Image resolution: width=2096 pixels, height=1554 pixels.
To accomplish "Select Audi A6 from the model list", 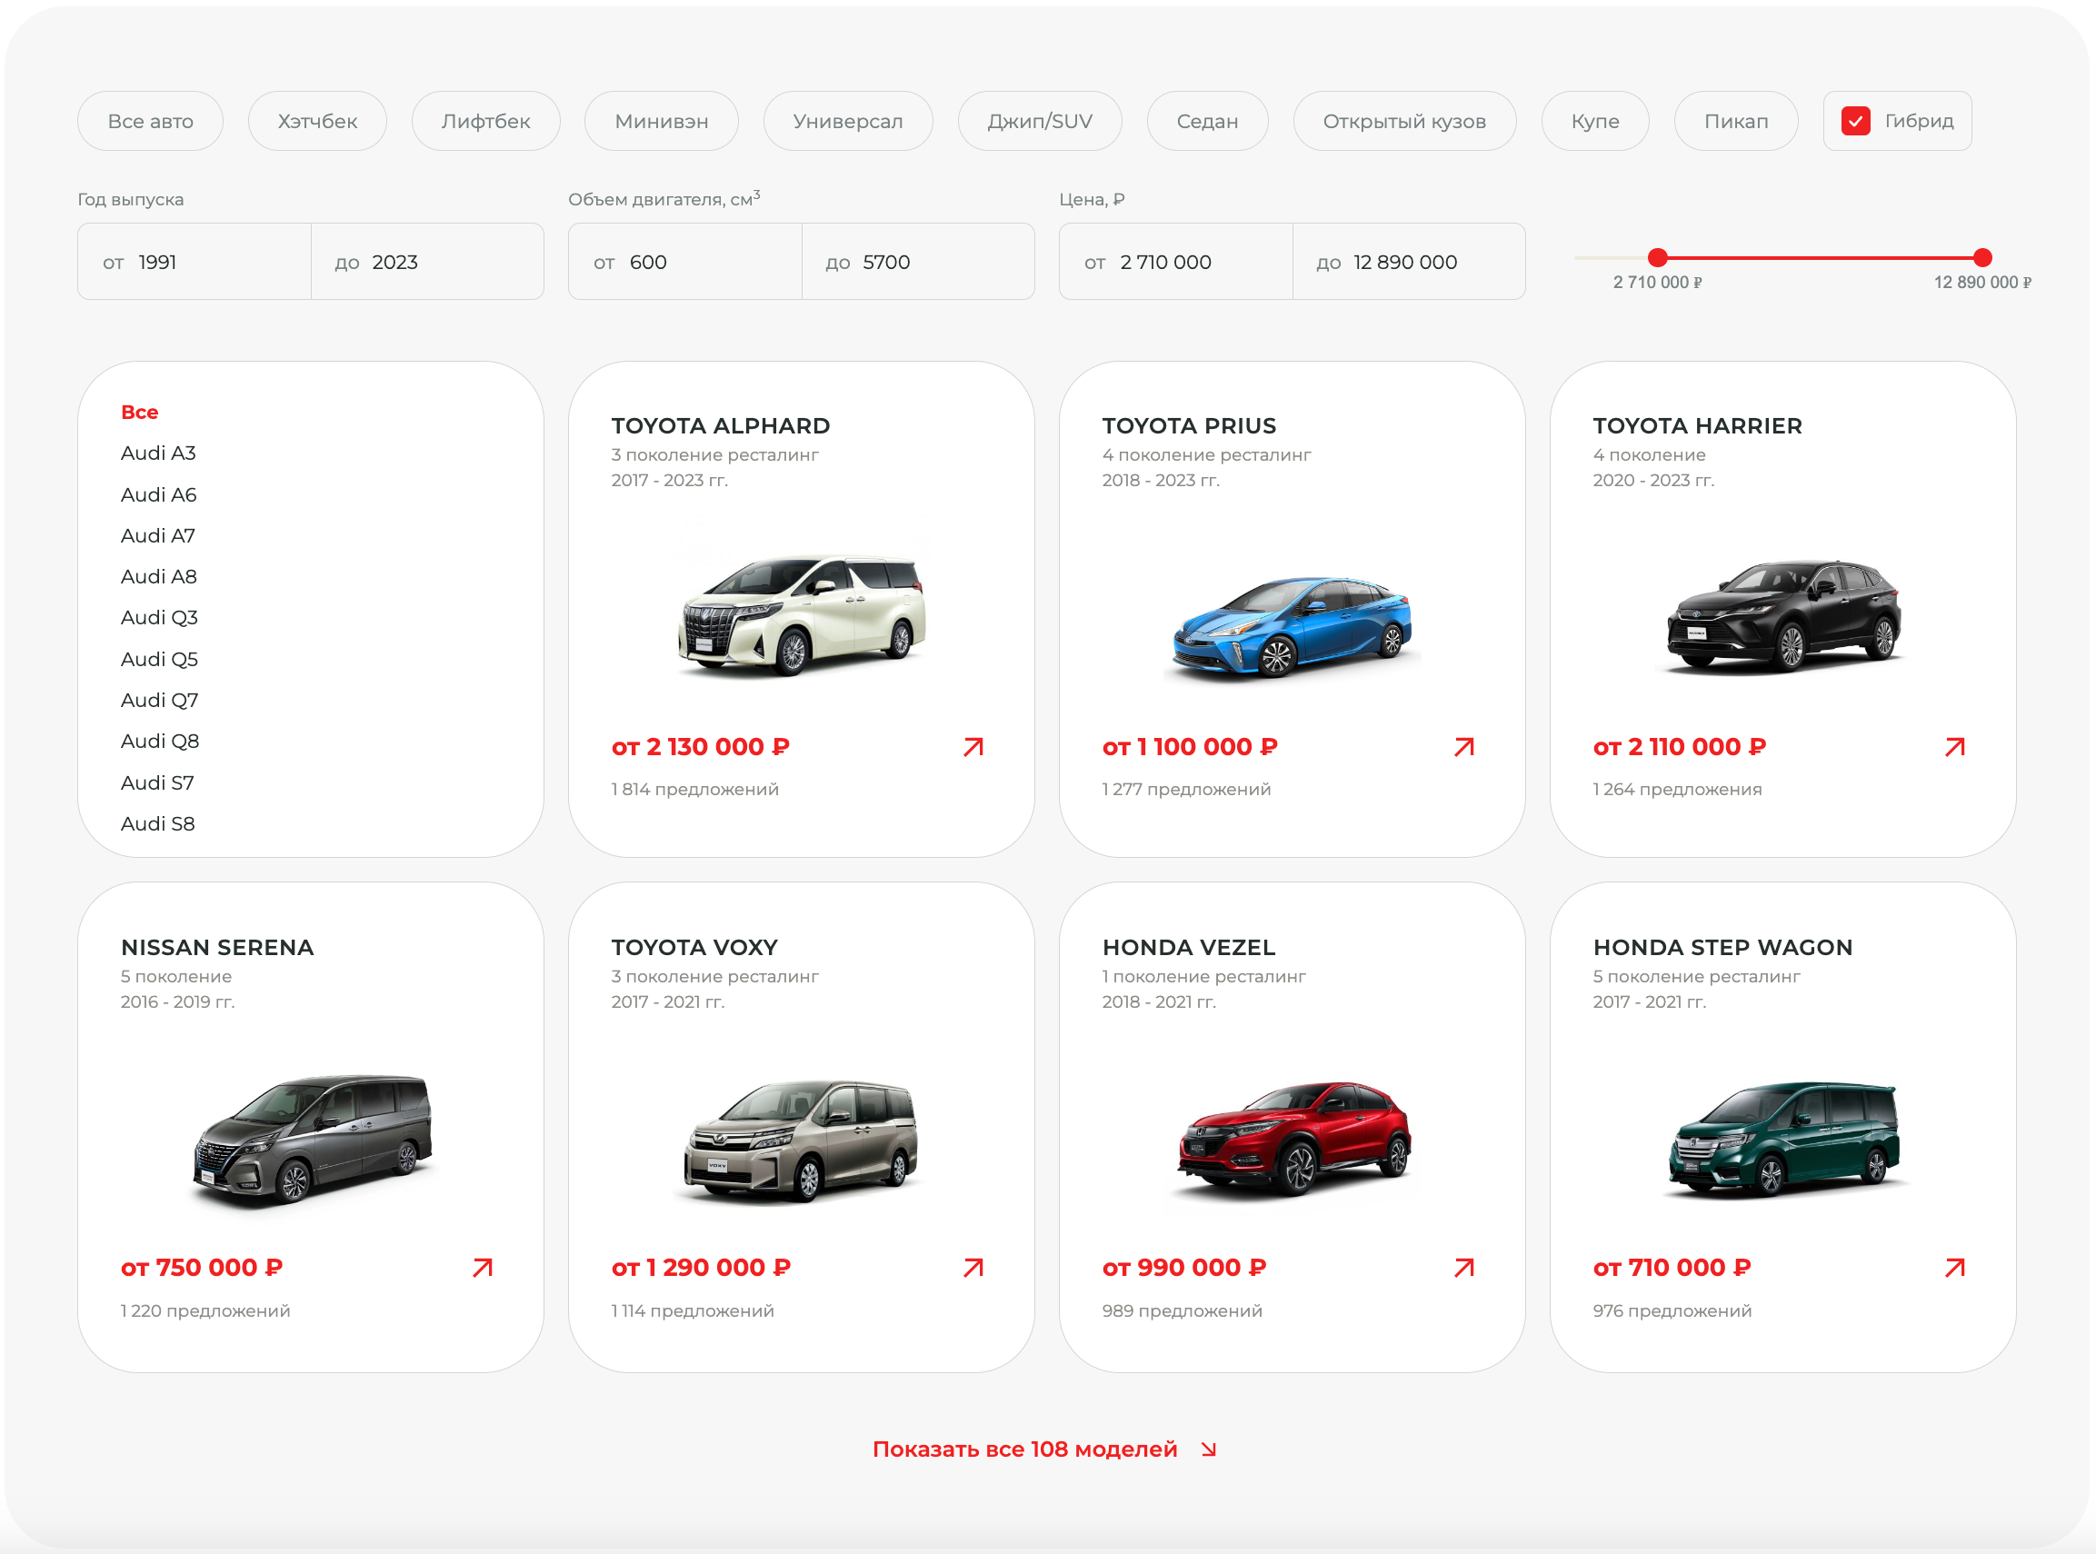I will [x=158, y=494].
